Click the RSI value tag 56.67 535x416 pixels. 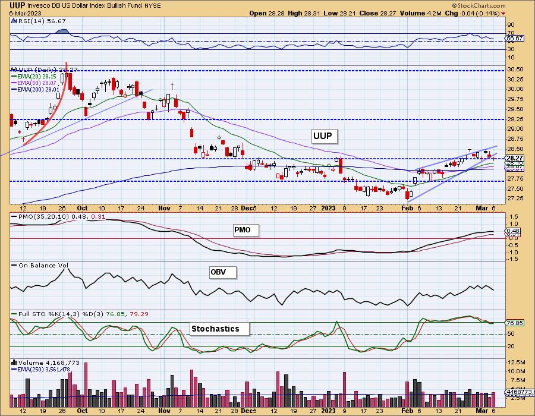pos(515,39)
